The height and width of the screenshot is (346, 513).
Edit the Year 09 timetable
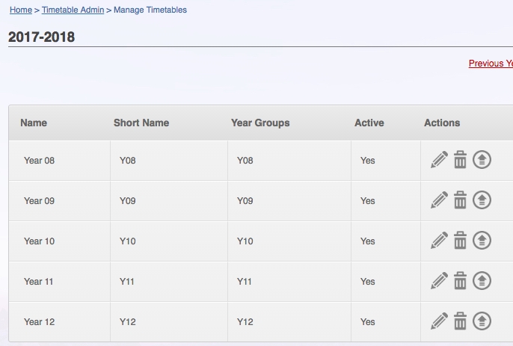pos(439,200)
